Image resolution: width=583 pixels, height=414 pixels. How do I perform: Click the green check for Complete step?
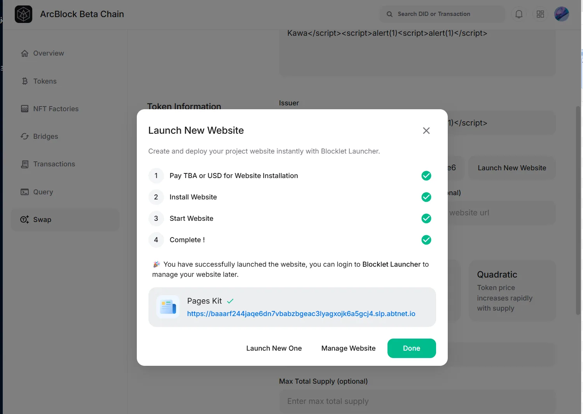click(x=426, y=240)
